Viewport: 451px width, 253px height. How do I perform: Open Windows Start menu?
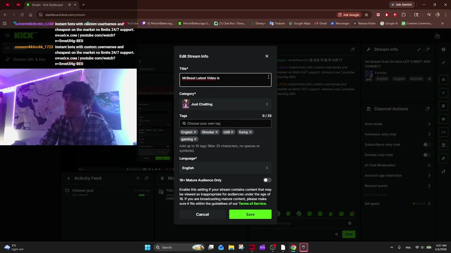[x=148, y=247]
